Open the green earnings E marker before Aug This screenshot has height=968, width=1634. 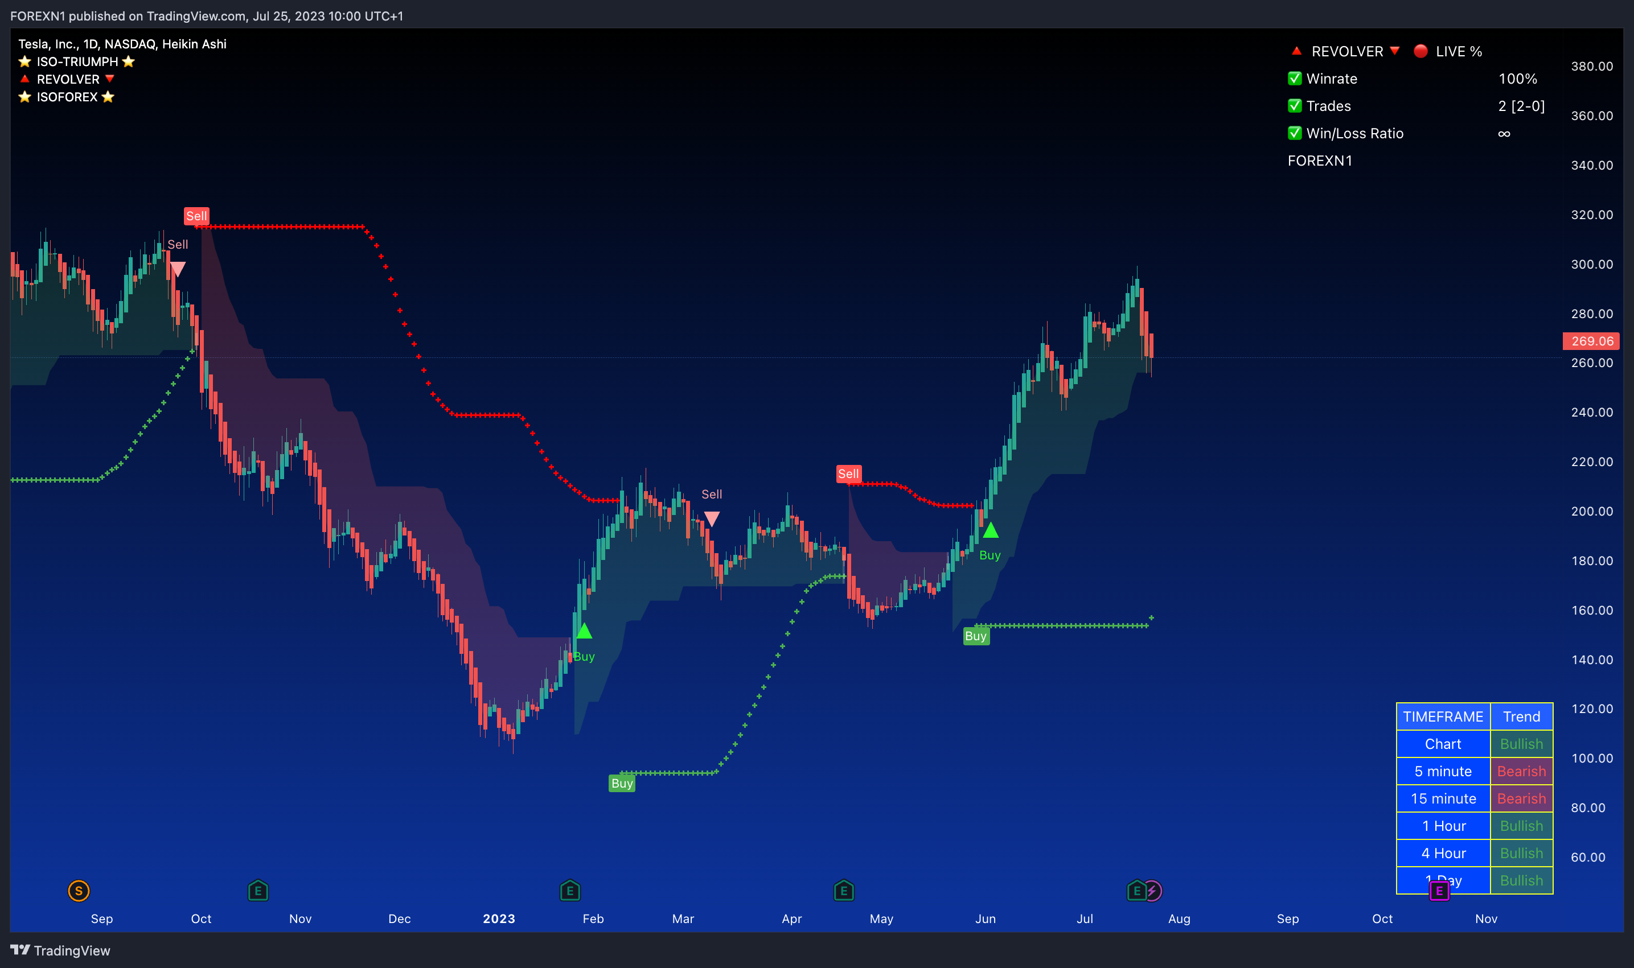point(1136,891)
